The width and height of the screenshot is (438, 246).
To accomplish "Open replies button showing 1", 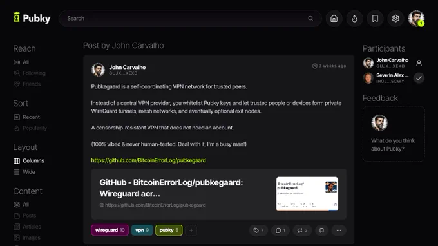I will point(280,231).
